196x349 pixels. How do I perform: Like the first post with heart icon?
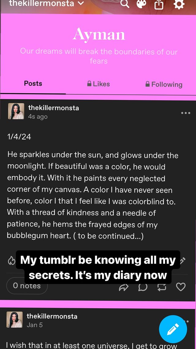click(181, 287)
